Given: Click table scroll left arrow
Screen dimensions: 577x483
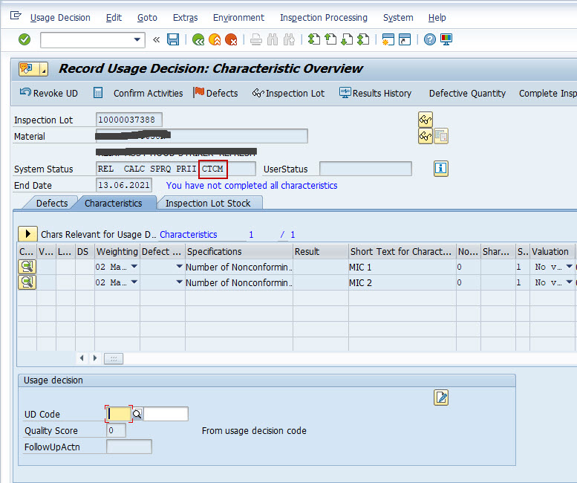Looking at the screenshot, I should click(x=82, y=358).
